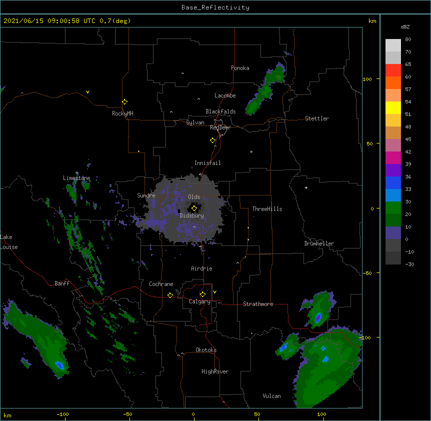
Task: Select the Base_Reflectivity title text
Action: (215, 7)
